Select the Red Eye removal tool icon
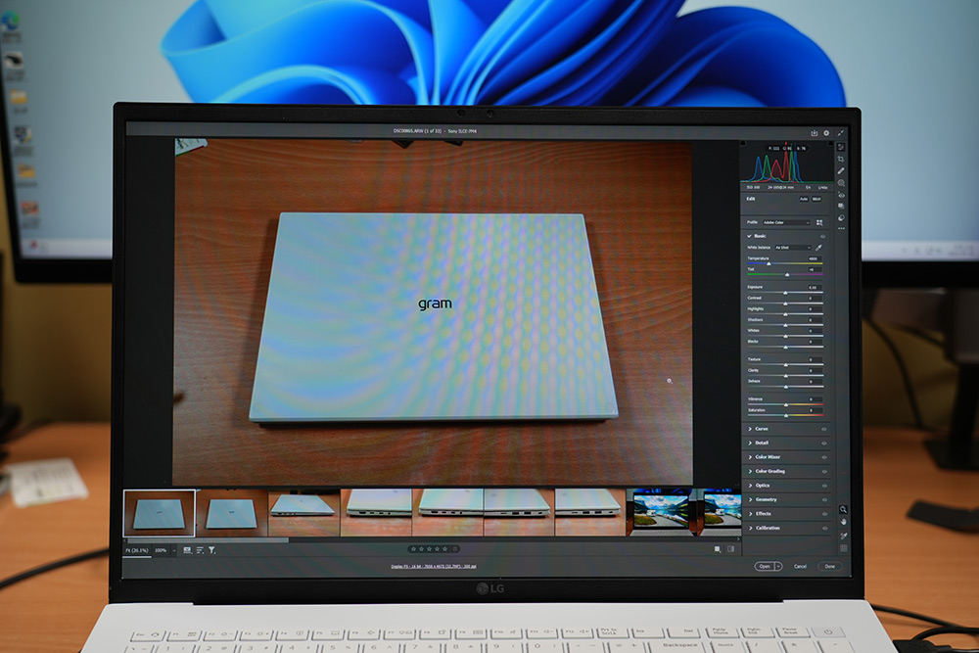Screen dimensions: 979x653 841,195
